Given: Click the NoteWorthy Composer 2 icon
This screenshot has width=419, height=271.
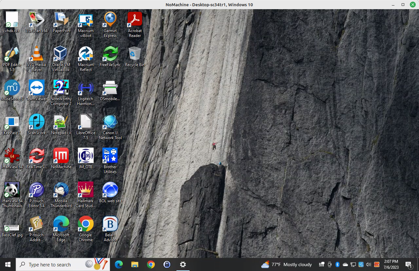Looking at the screenshot, I should click(61, 93).
